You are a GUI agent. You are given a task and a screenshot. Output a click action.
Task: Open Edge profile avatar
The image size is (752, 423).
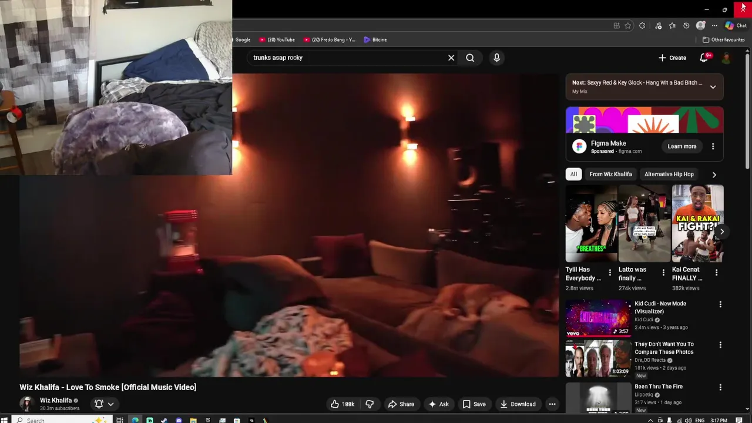click(700, 26)
